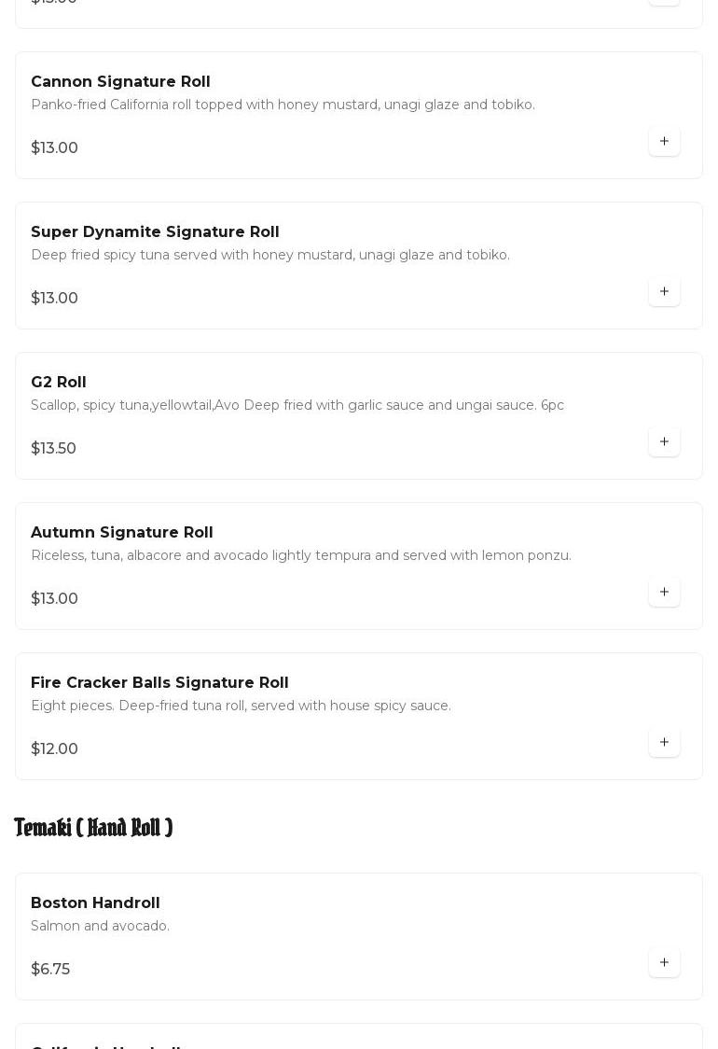The width and height of the screenshot is (718, 1049).
Task: Click the $6.75 Boston Handroll price
Action: 50,970
